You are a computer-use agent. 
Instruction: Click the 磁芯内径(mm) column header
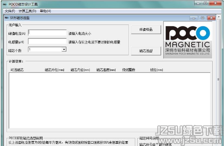pyautogui.click(x=80, y=70)
